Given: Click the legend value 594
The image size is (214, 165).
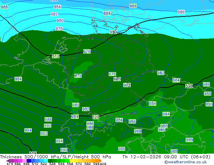Looking at the screenshot, I should point(96,164).
